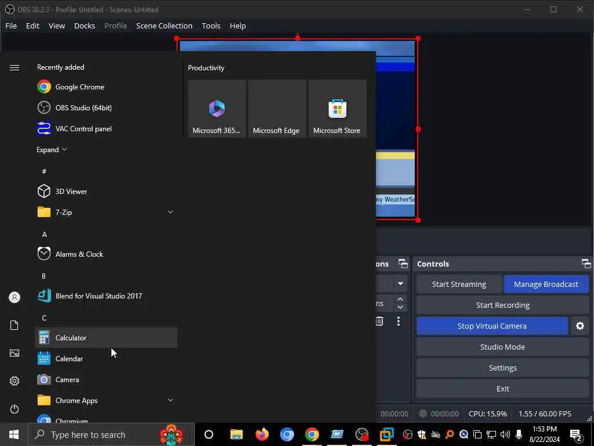
Task: Click Stop Virtual Camera
Action: 492,326
